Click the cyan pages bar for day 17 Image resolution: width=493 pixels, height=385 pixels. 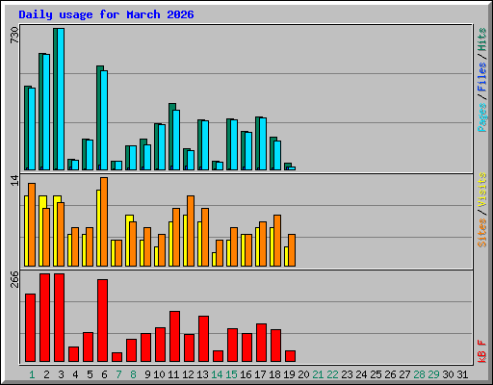point(263,144)
